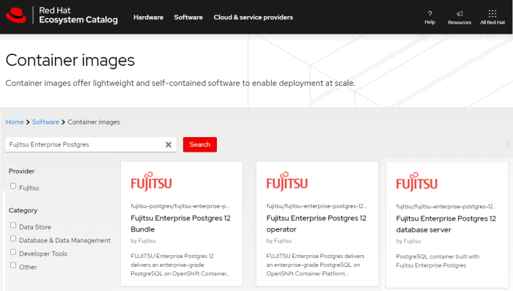Click 'by Fujitsu' on database server card
The width and height of the screenshot is (513, 291).
pos(408,241)
